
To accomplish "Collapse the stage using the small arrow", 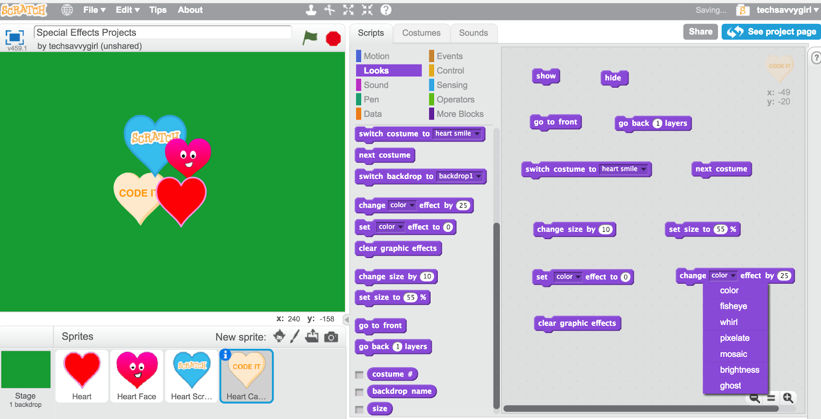I will (x=346, y=320).
